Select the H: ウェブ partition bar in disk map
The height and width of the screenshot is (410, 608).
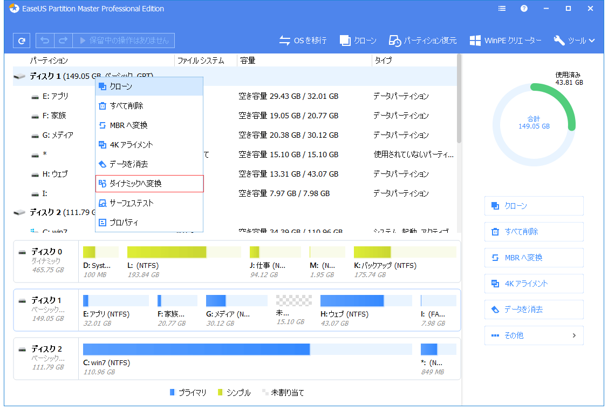click(352, 301)
